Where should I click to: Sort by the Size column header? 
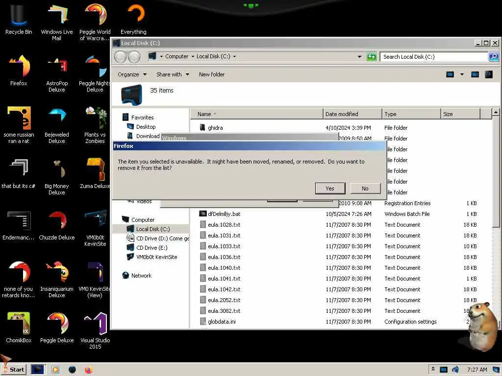coord(460,114)
